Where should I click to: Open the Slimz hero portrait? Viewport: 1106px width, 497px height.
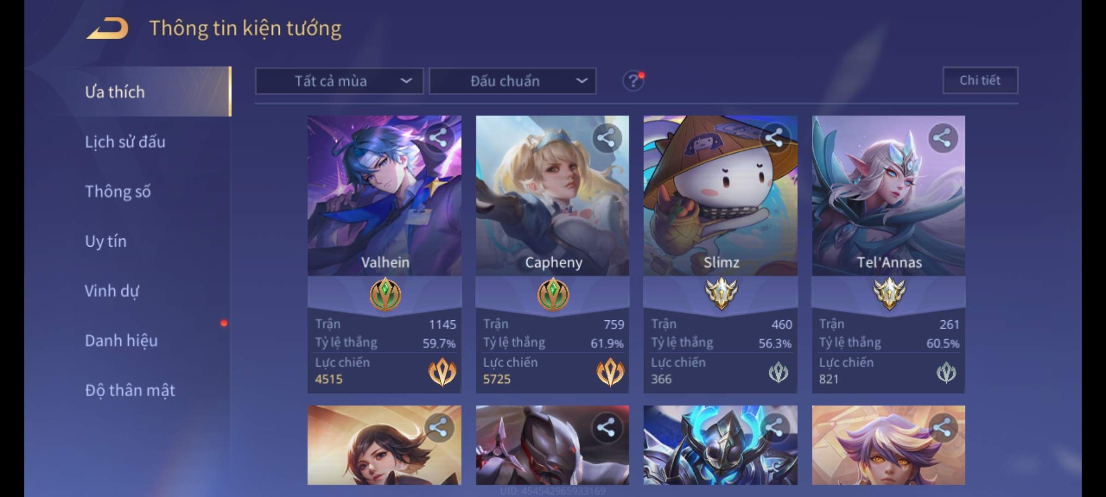tap(720, 196)
